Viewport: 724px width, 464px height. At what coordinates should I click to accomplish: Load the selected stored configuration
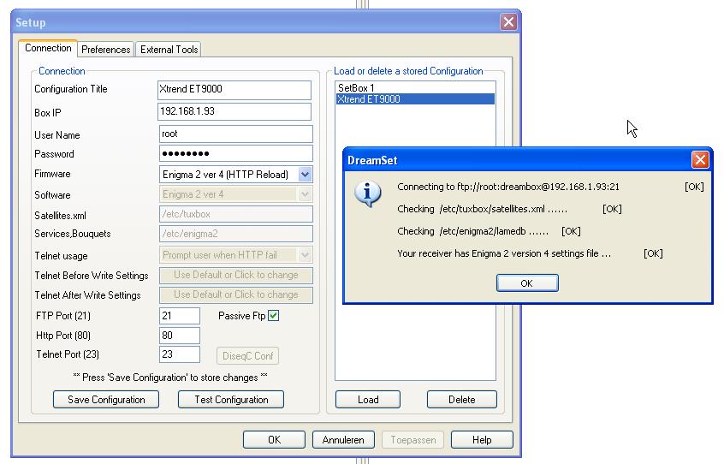click(368, 399)
